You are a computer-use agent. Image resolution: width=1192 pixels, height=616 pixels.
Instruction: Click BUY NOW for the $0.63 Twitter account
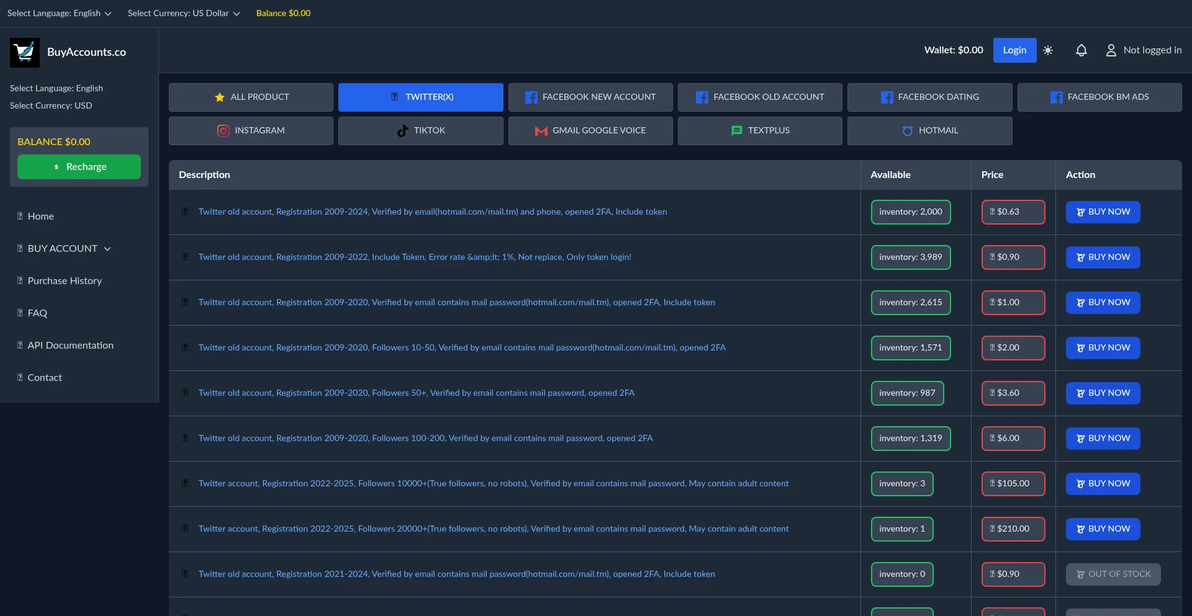point(1103,212)
